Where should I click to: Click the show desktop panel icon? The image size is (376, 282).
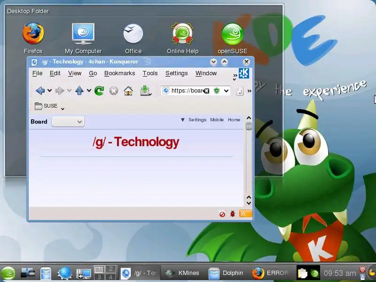click(x=28, y=274)
